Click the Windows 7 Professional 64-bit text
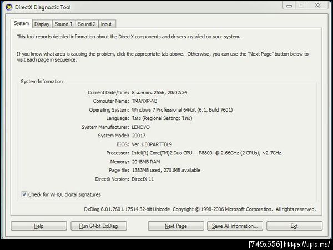 [x=182, y=110]
